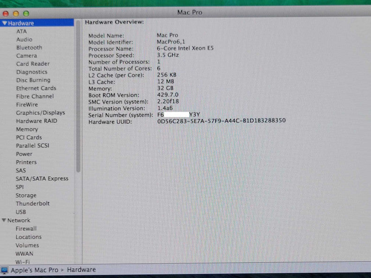The width and height of the screenshot is (371, 278).
Task: Click the Mac Pro window title
Action: tap(190, 13)
